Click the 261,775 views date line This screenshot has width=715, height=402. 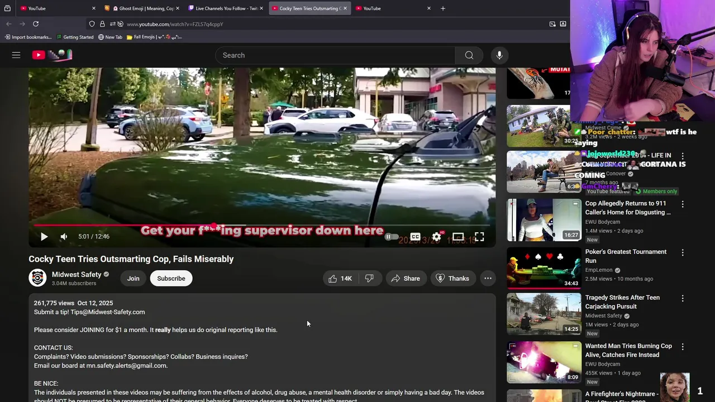coord(73,303)
